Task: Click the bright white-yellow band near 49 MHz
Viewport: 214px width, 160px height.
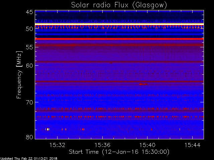Action: [119, 24]
